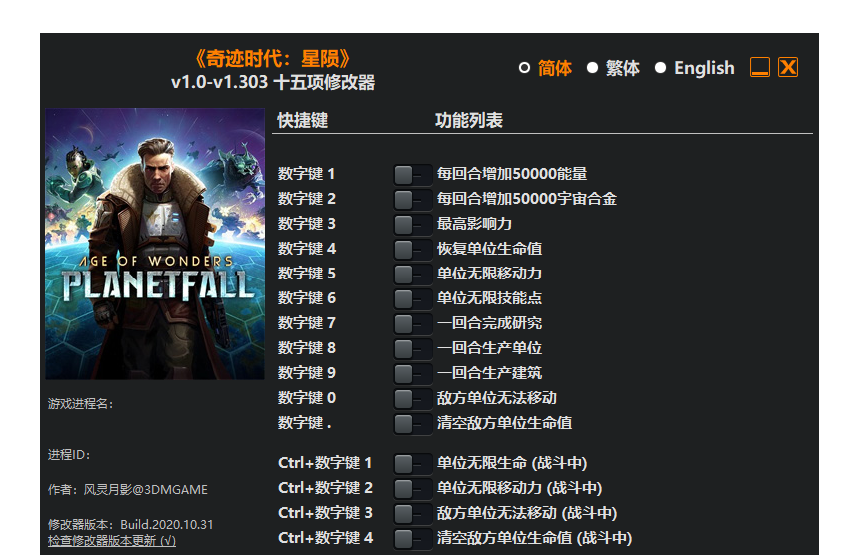Click author text 风灵月影@3DMGAME

click(146, 490)
